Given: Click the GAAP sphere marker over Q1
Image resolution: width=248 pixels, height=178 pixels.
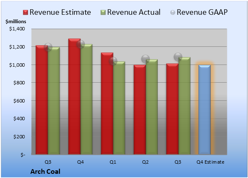Looking at the screenshot, I should pos(113,61).
